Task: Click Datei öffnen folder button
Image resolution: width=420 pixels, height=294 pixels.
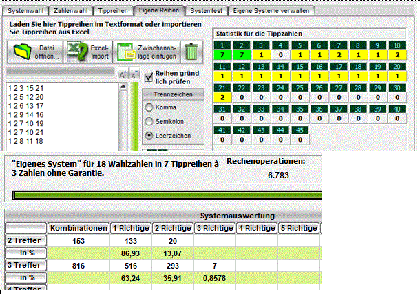Action: click(35, 52)
